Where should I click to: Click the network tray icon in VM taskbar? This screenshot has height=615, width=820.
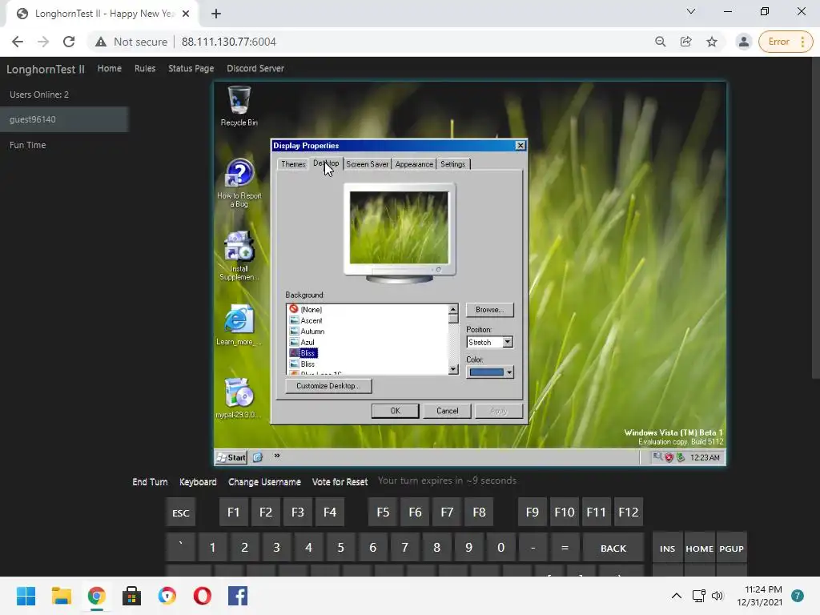(657, 457)
